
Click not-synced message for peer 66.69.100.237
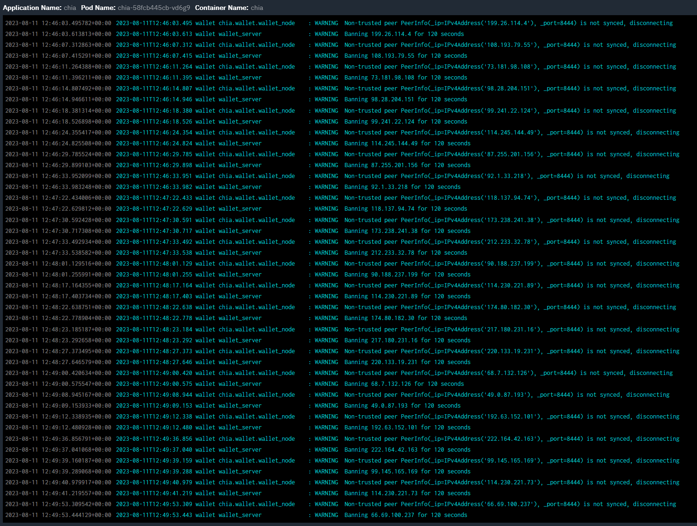510,504
